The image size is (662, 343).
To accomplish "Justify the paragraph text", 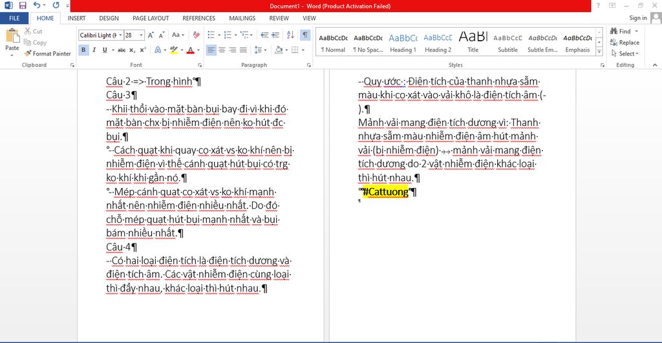I will tap(243, 50).
